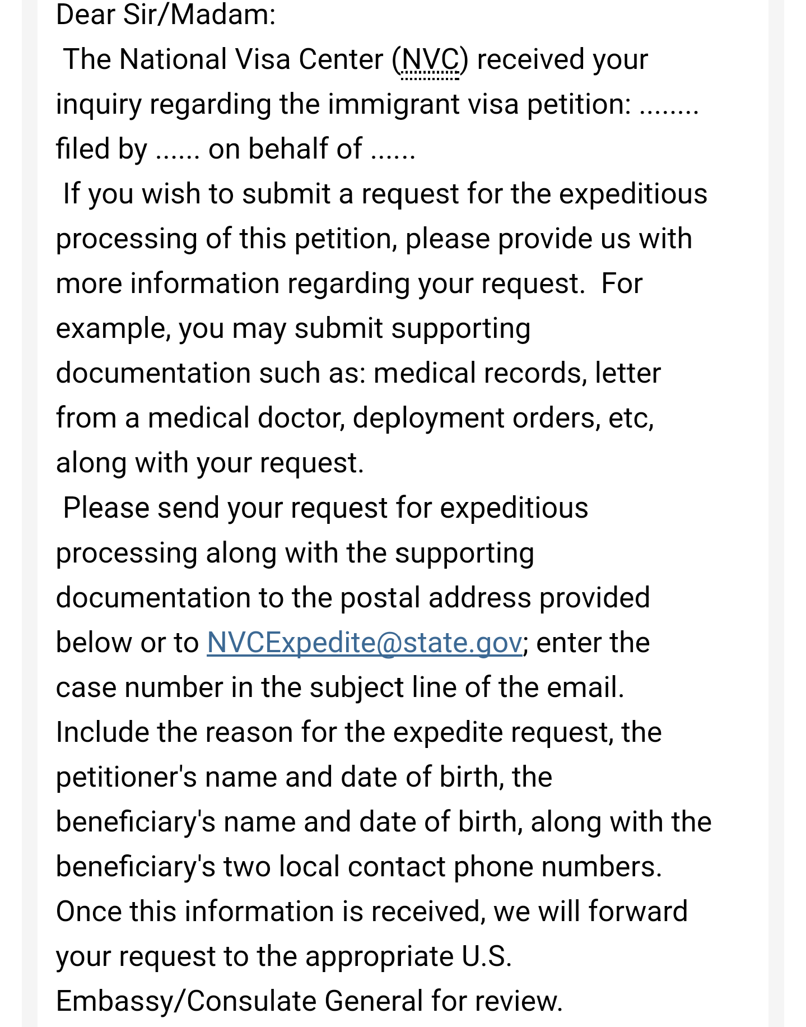
Task: Click the phrase "petitioner's name and date of birth"
Action: [277, 777]
